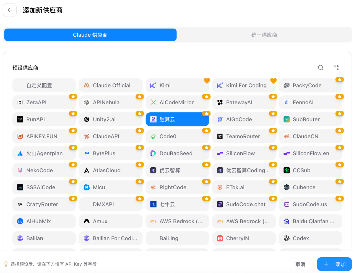Select the Kimi provider preset
354x273 pixels.
click(177, 85)
